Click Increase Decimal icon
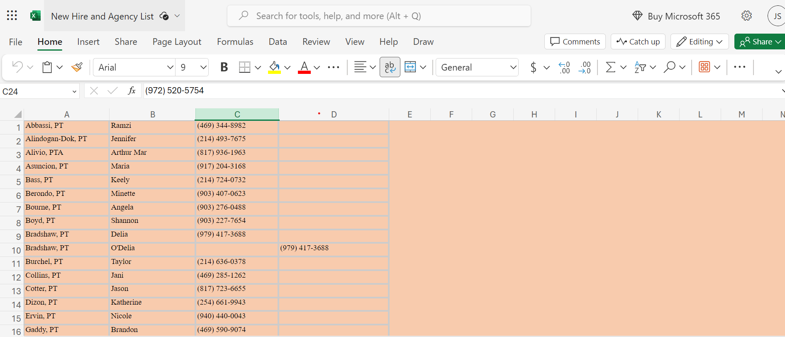Viewport: 785px width, 337px height. (x=564, y=67)
